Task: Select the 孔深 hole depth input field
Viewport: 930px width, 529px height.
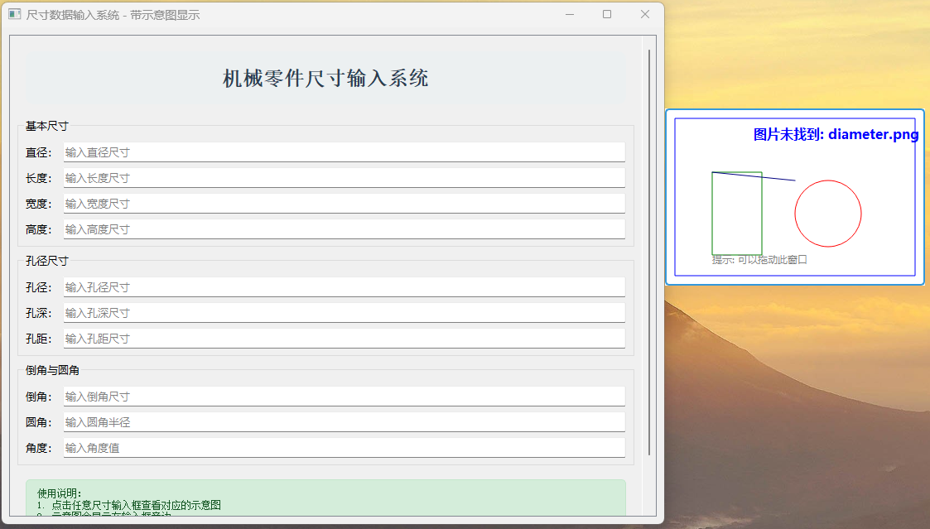Action: point(343,312)
